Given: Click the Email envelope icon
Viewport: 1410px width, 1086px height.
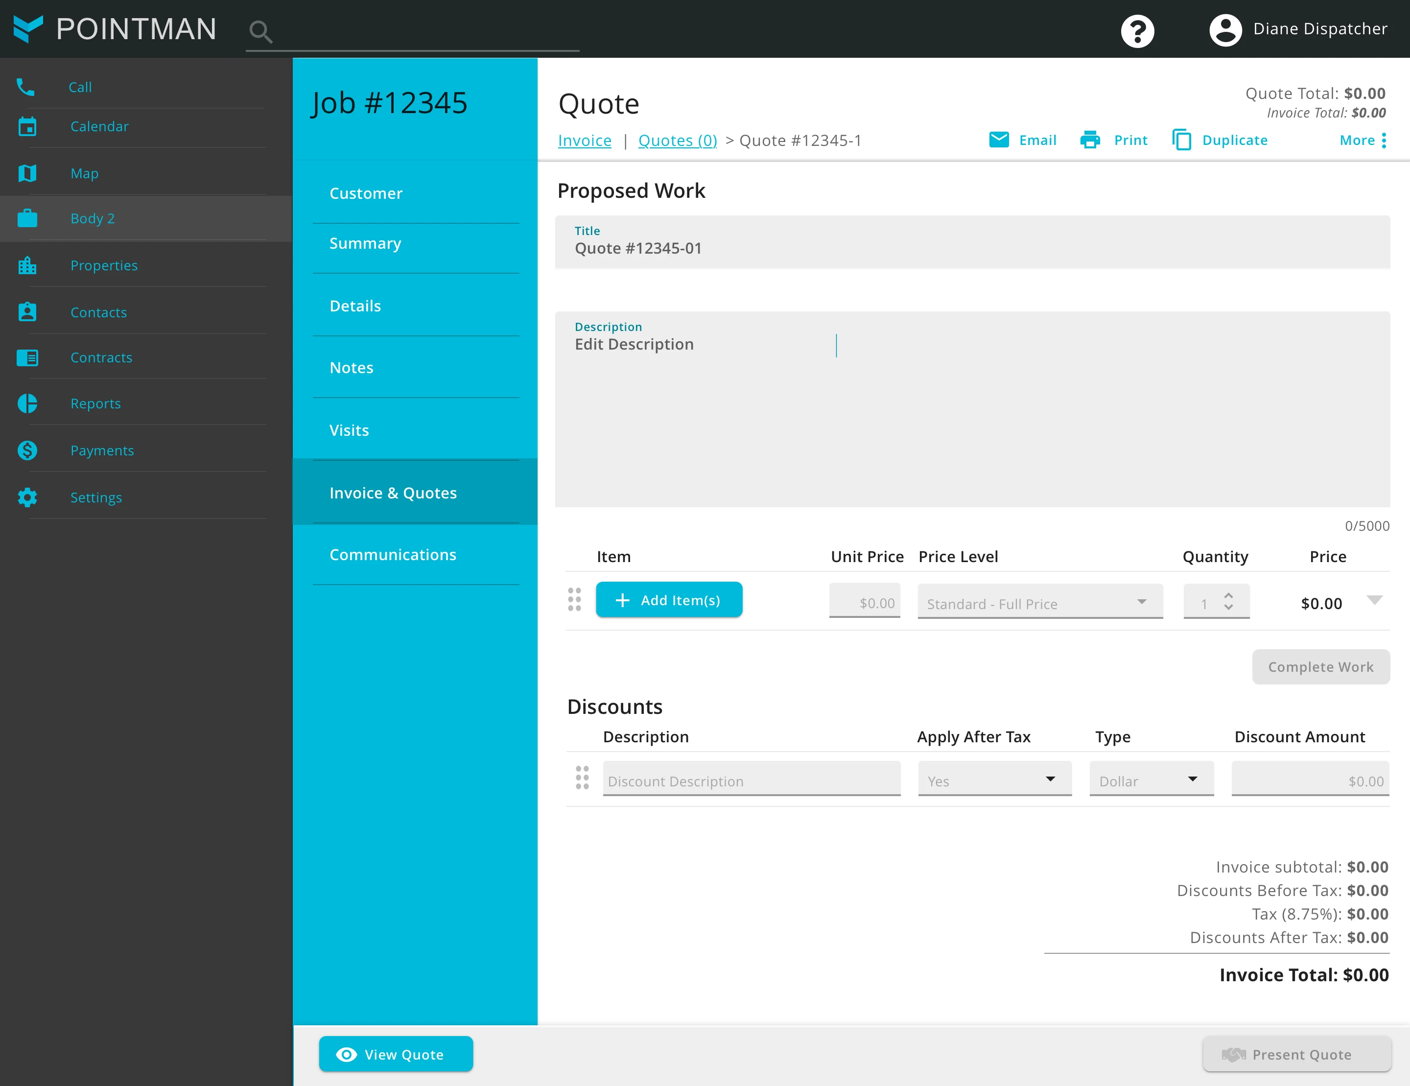Looking at the screenshot, I should pyautogui.click(x=999, y=140).
